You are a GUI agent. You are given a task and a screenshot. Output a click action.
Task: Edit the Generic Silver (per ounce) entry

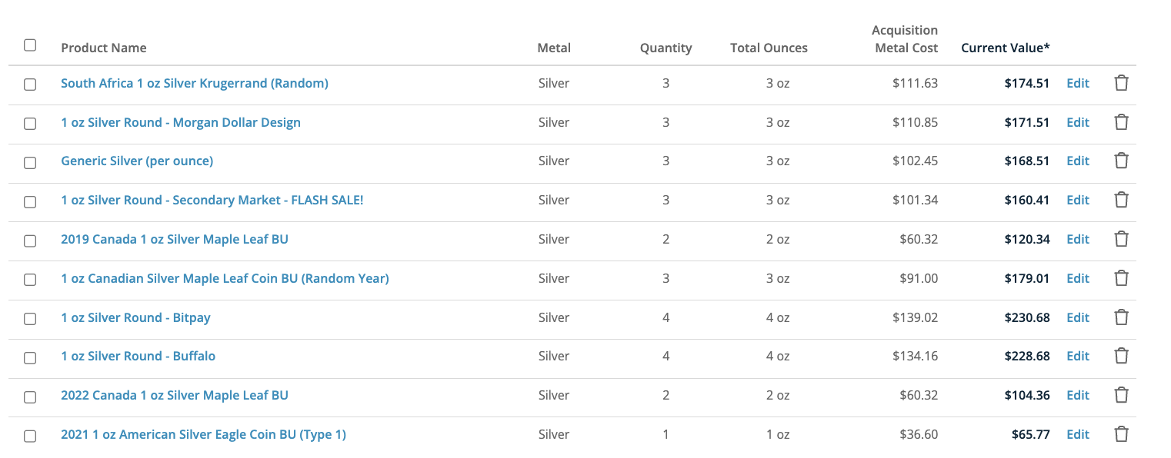click(1077, 161)
